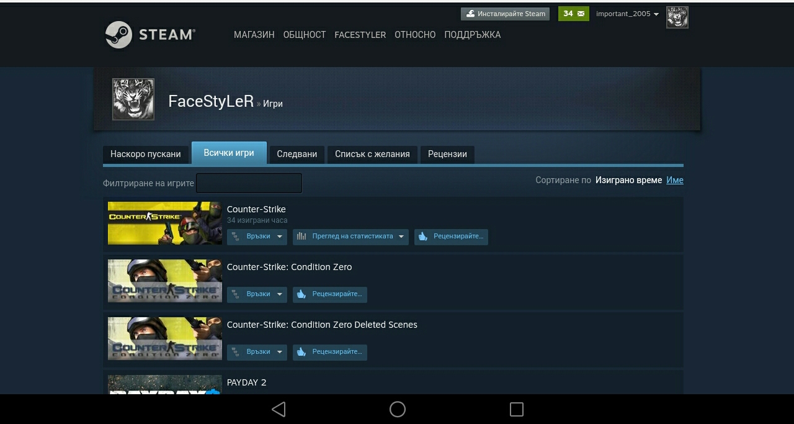Open the МАГАЗИН menu
Screen dimensions: 794x424
[254, 35]
